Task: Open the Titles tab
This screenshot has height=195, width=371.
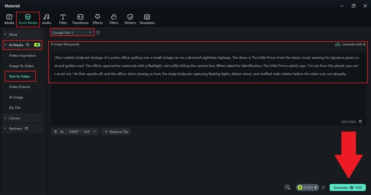Action: pos(63,19)
